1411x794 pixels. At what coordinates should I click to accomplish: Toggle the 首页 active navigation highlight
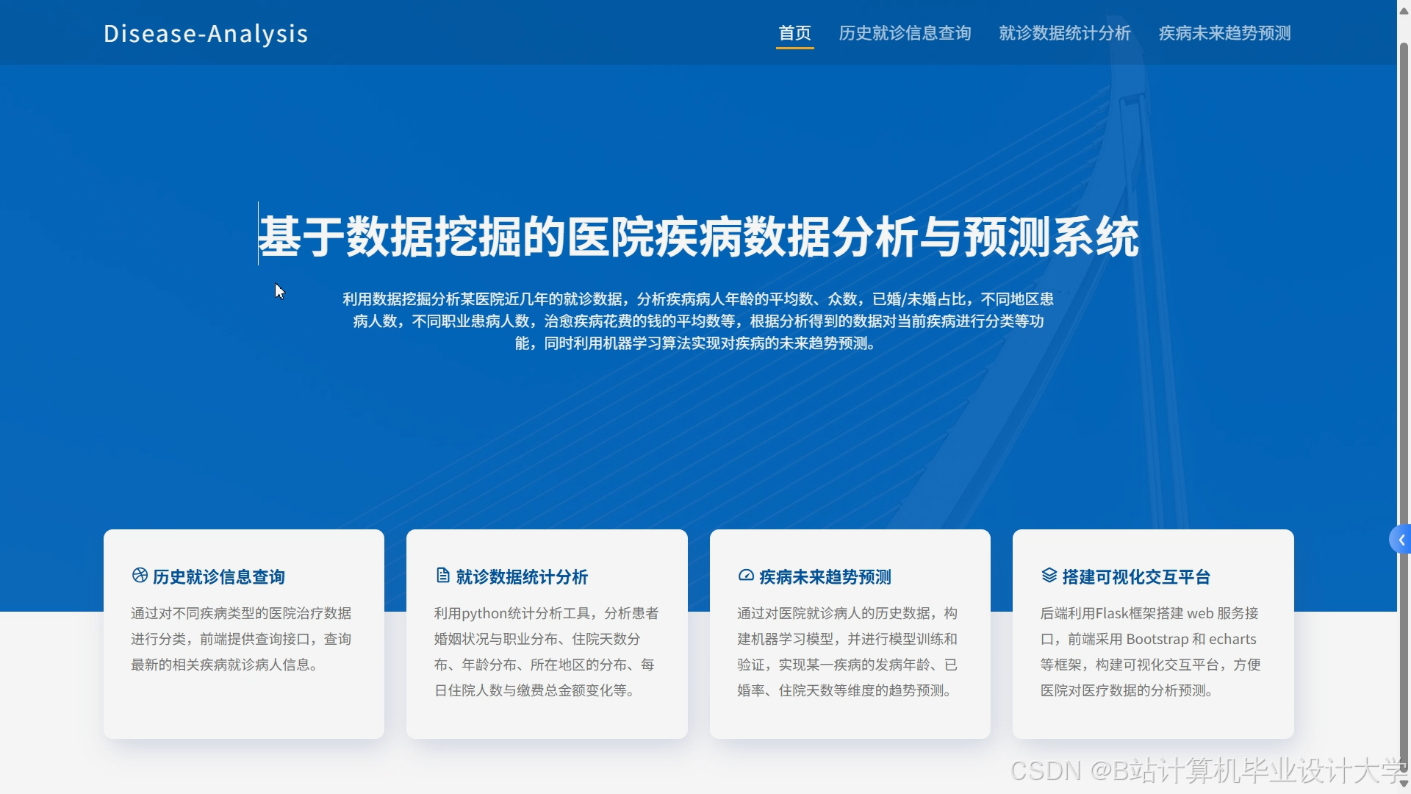tap(795, 33)
